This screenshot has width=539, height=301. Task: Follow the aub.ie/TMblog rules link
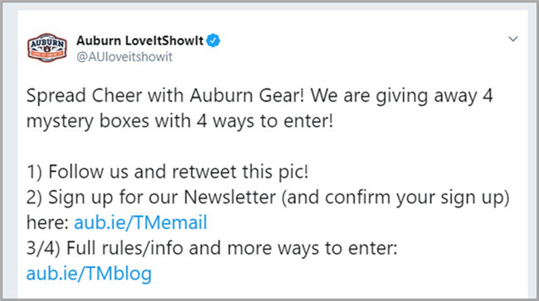[x=89, y=274]
